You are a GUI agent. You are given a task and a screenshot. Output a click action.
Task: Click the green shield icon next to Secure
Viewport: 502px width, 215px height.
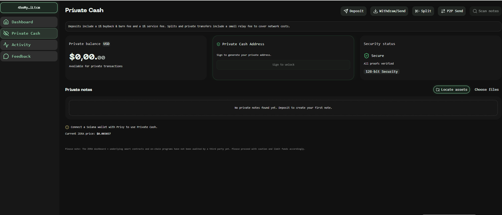366,56
